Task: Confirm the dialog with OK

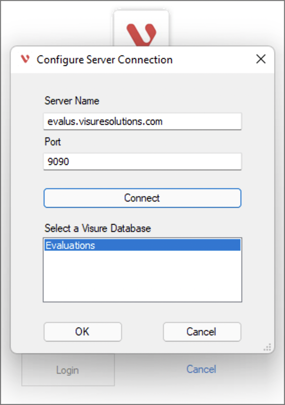Action: [x=82, y=332]
